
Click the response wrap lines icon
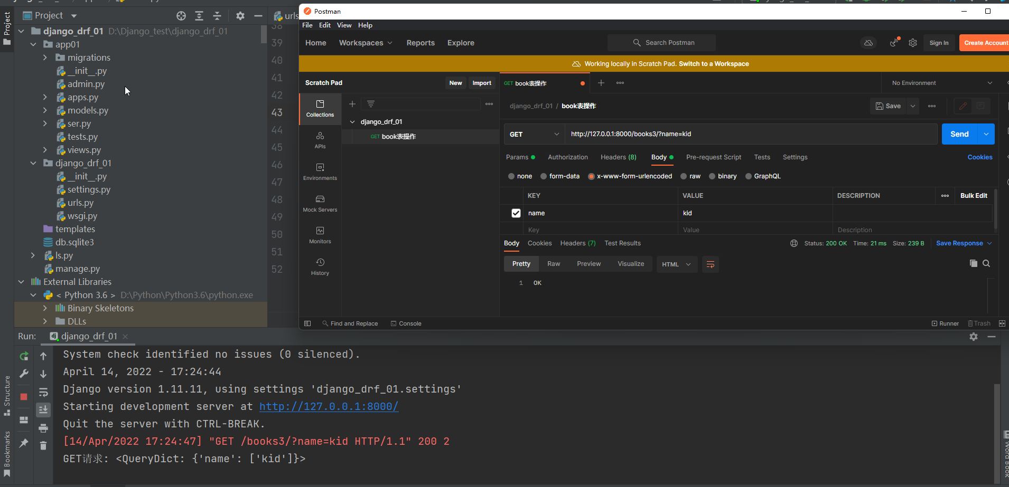coord(711,264)
